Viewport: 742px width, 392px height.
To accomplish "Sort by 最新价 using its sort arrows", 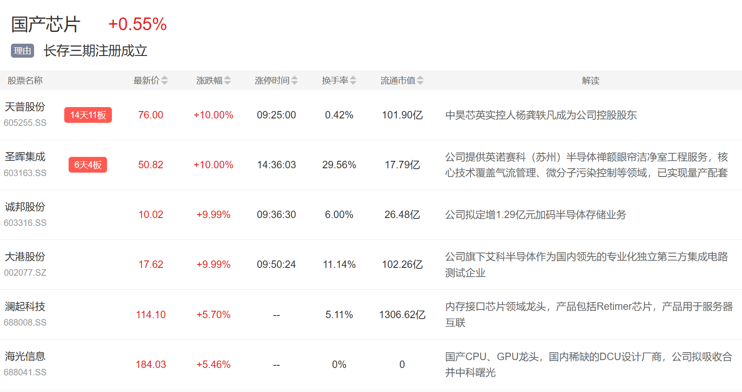I will [164, 80].
